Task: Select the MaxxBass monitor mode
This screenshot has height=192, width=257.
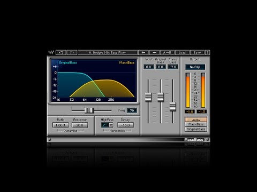Action: point(196,124)
